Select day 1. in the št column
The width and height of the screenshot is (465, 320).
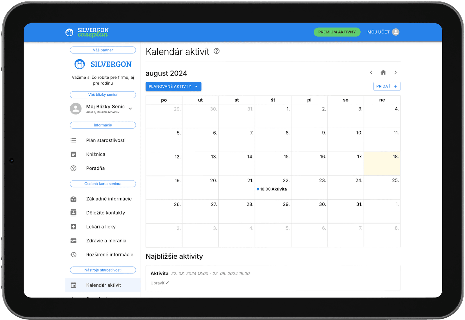[x=273, y=116]
